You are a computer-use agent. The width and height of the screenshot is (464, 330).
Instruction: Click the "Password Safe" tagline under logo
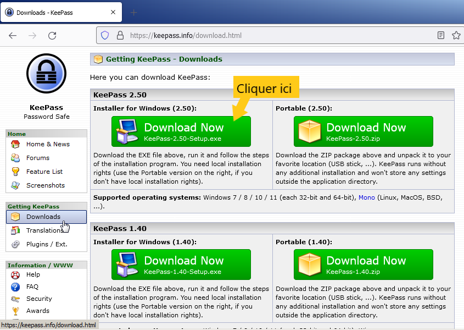[47, 117]
